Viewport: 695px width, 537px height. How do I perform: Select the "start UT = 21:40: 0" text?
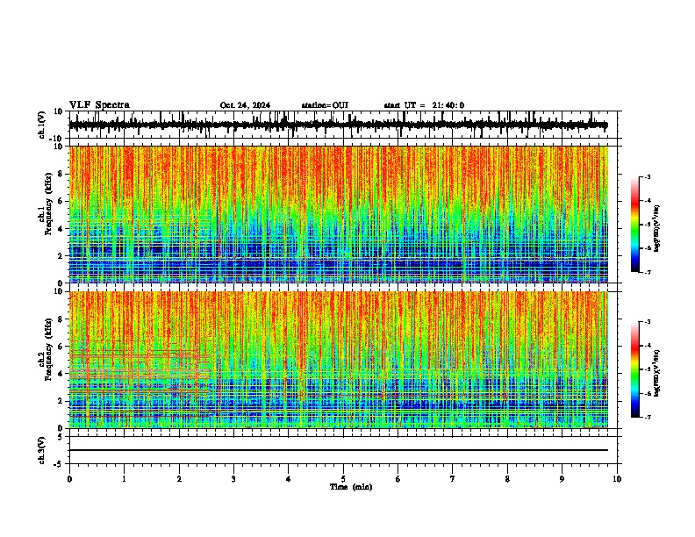[424, 105]
